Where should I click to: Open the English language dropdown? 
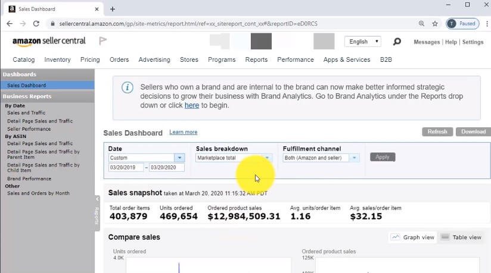tap(363, 42)
